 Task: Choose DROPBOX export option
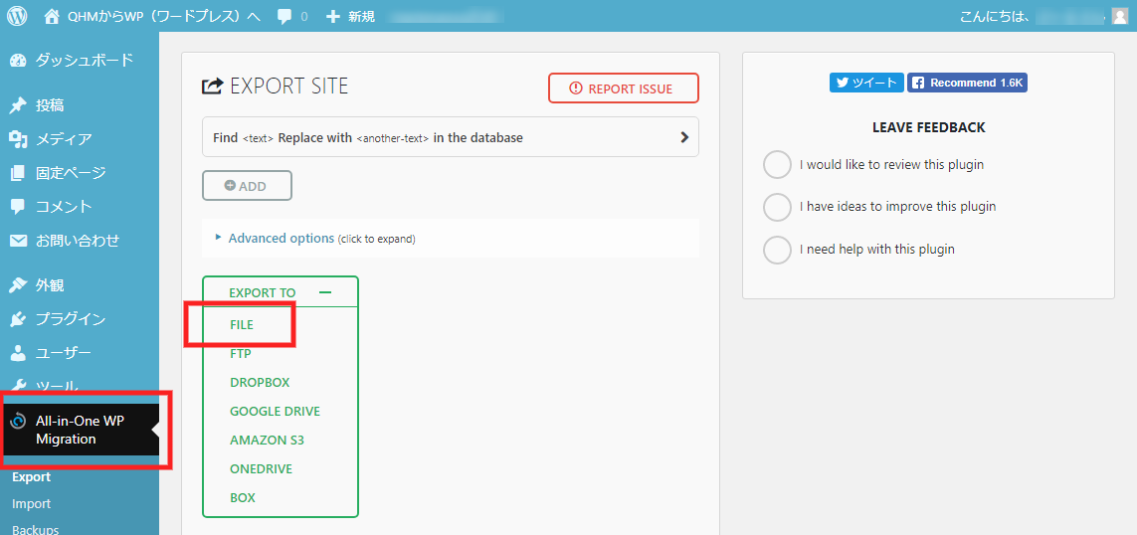(260, 382)
